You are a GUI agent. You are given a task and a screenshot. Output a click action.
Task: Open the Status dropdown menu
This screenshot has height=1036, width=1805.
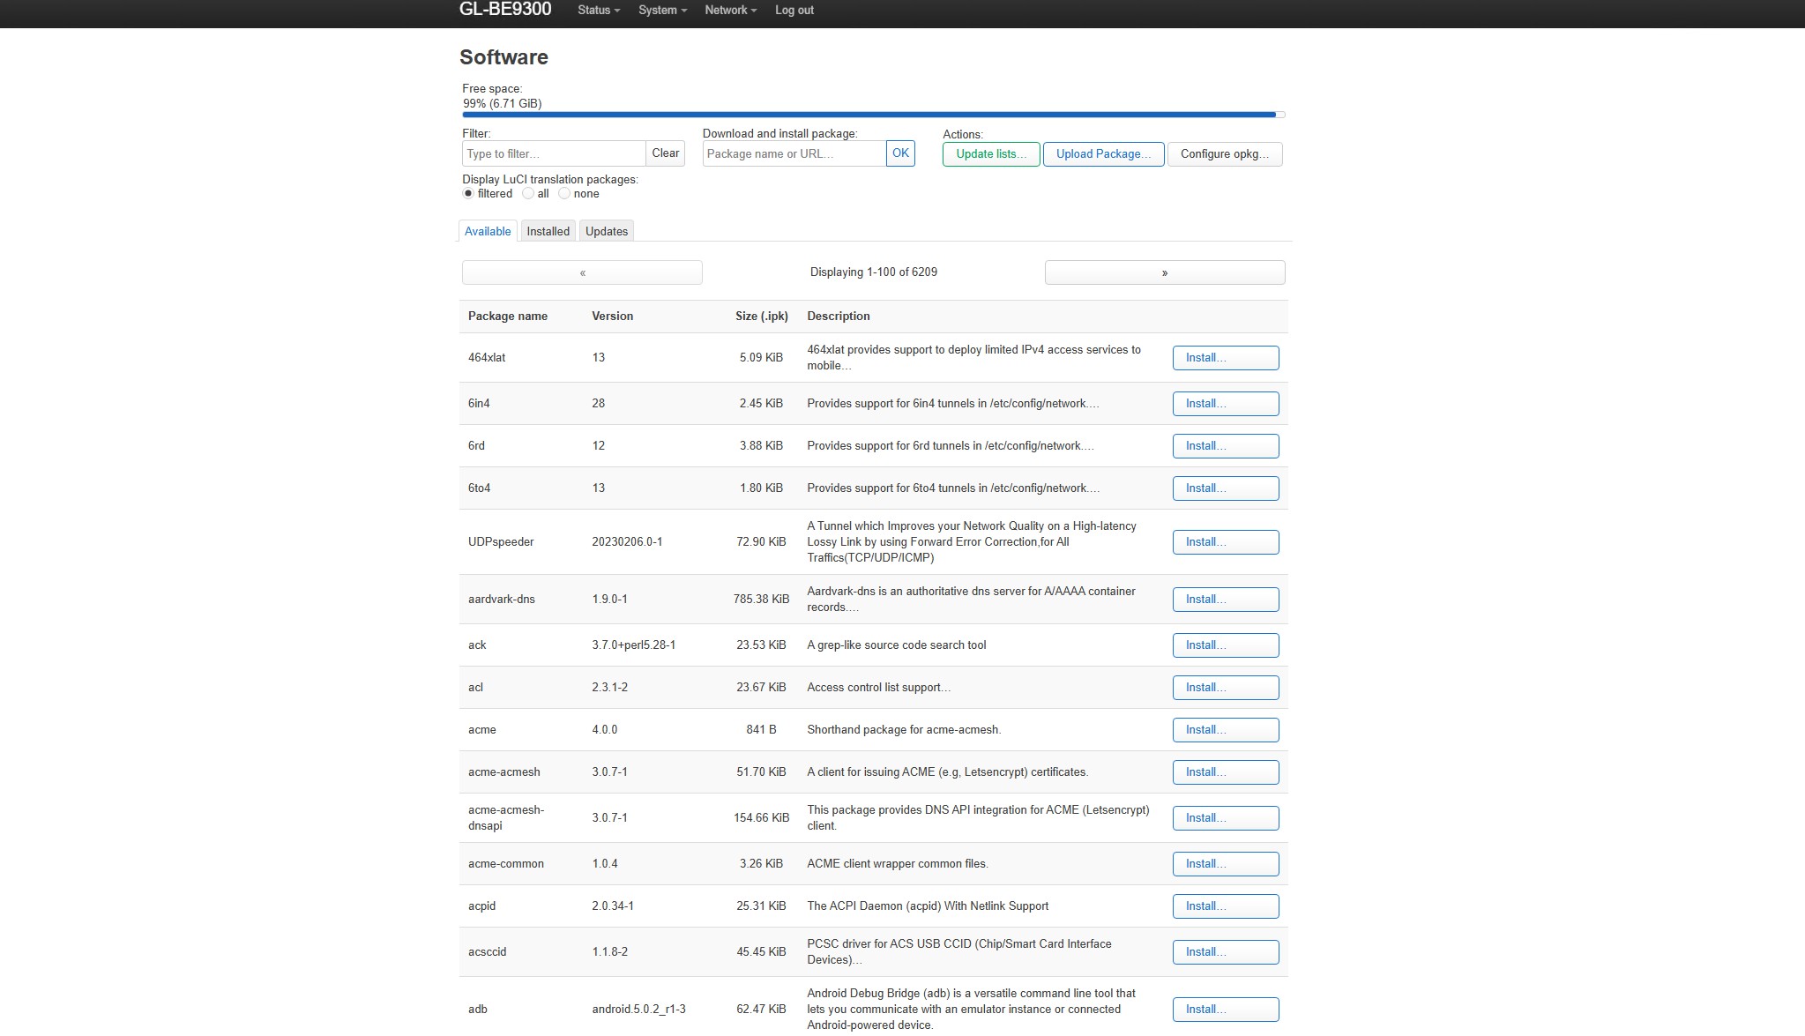point(598,11)
